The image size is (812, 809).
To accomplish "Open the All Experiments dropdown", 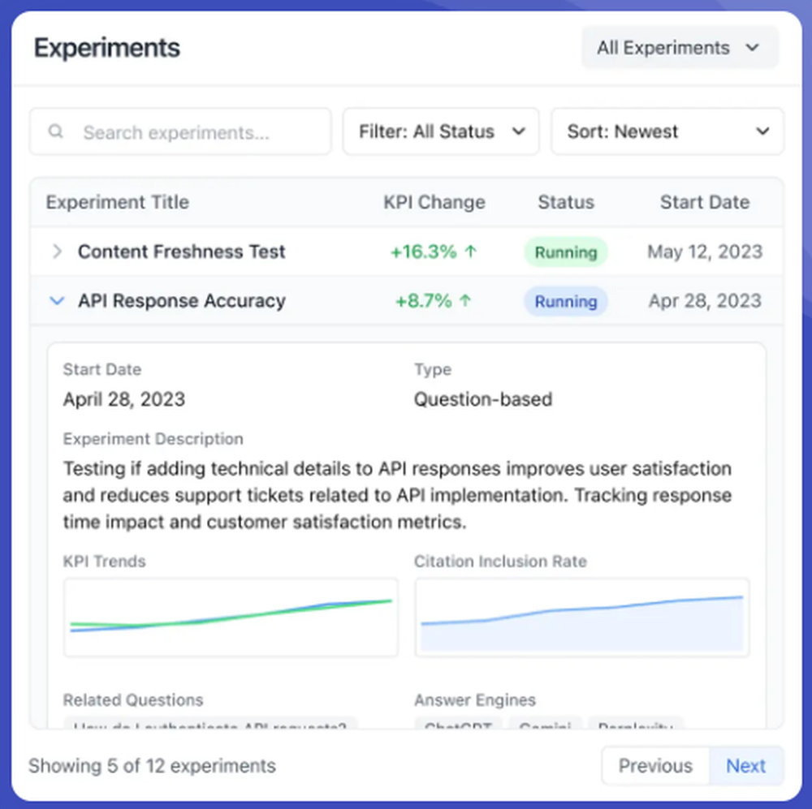I will pos(680,47).
